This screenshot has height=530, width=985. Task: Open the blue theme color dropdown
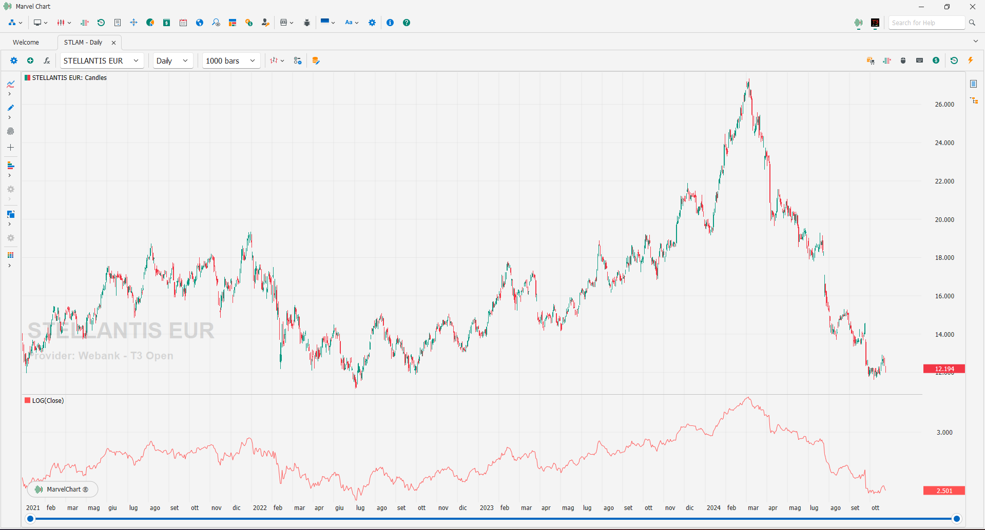327,23
